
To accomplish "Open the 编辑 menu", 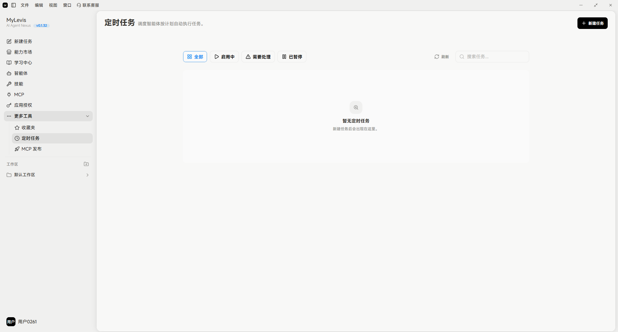I will 39,5.
